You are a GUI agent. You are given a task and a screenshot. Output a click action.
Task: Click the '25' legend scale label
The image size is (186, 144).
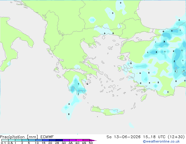(57, 143)
